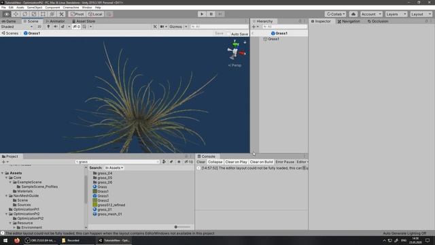This screenshot has width=435, height=245.
Task: Toggle Clear on Play in console
Action: point(236,162)
